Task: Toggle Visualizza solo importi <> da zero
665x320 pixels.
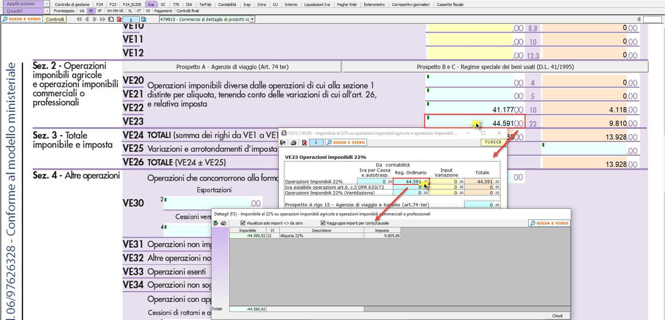Action: [243, 223]
